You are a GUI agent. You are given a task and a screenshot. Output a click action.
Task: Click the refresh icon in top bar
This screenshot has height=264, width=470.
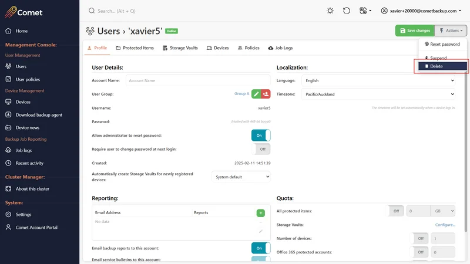[x=347, y=11]
